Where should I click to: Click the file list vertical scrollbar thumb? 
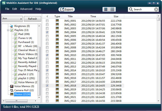[158, 19]
